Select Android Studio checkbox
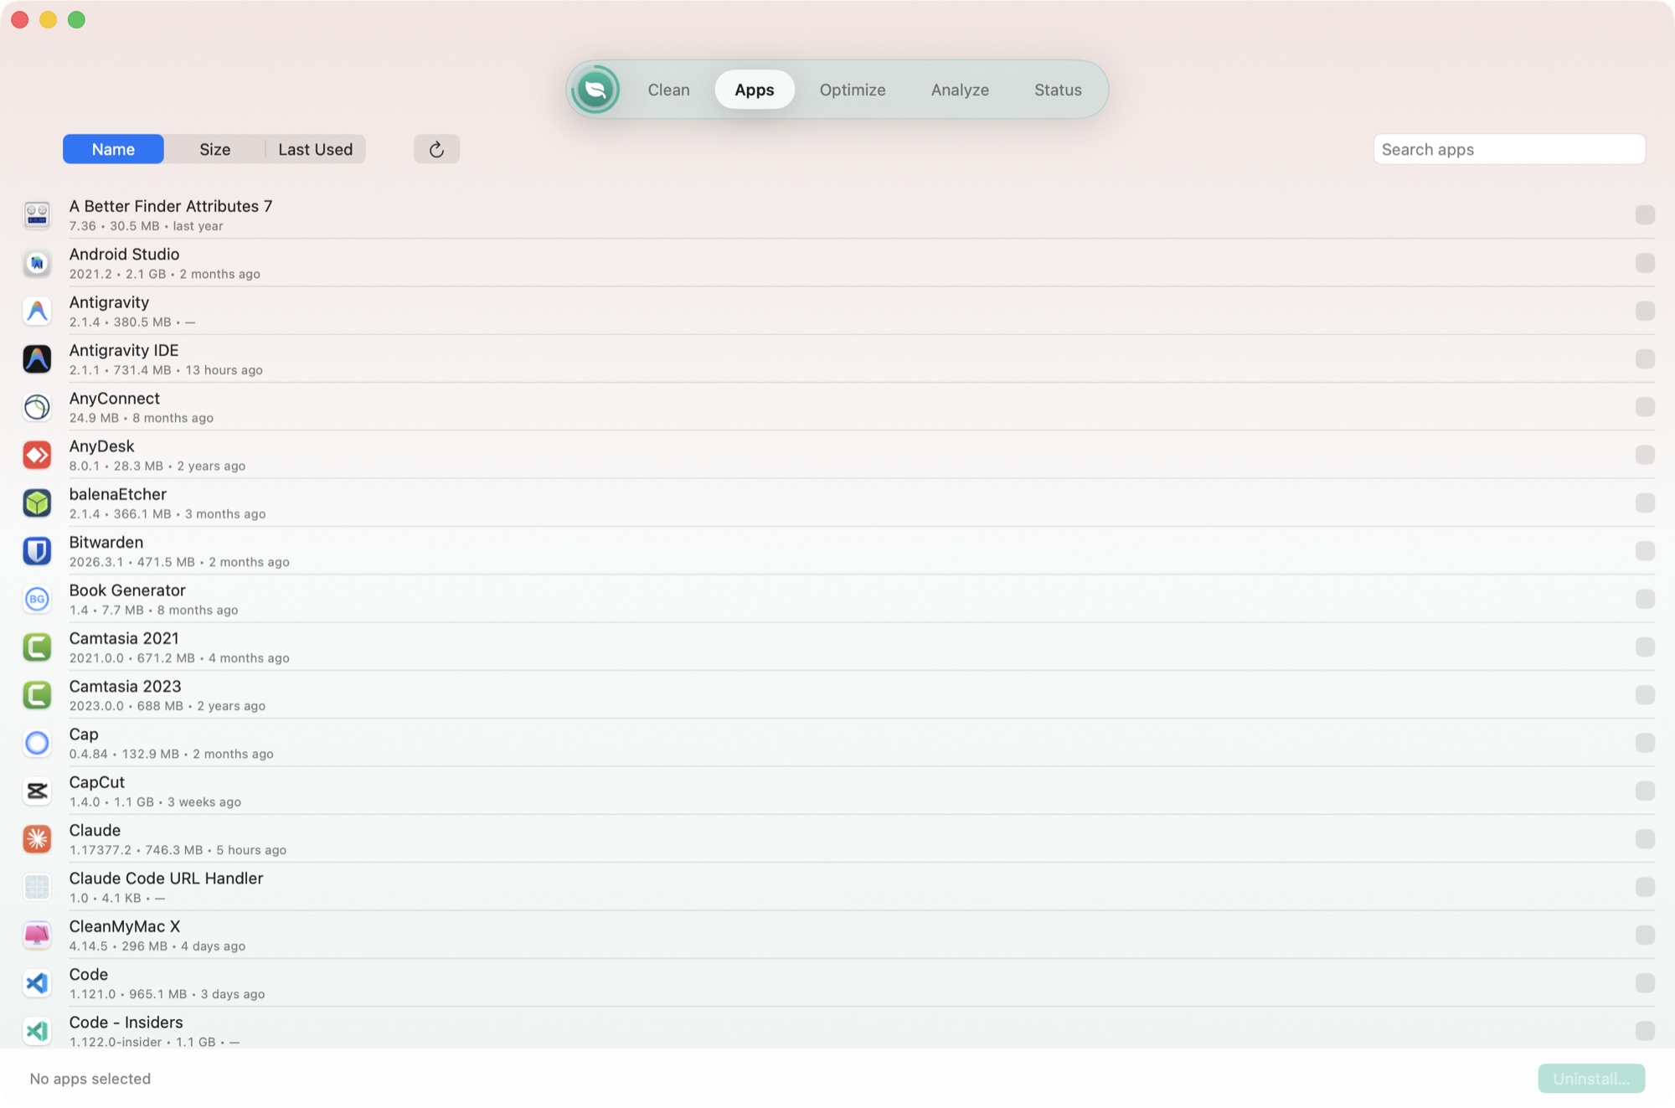This screenshot has width=1675, height=1108. (1645, 263)
